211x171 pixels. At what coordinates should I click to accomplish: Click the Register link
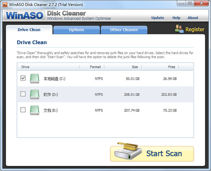pos(195,29)
